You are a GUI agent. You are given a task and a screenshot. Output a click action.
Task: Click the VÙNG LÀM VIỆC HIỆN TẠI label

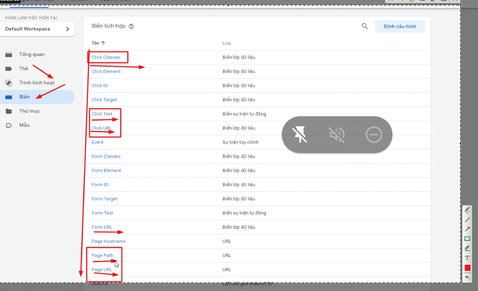pos(31,18)
